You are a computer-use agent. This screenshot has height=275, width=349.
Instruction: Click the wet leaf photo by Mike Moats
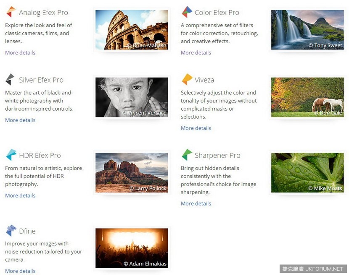(x=307, y=173)
